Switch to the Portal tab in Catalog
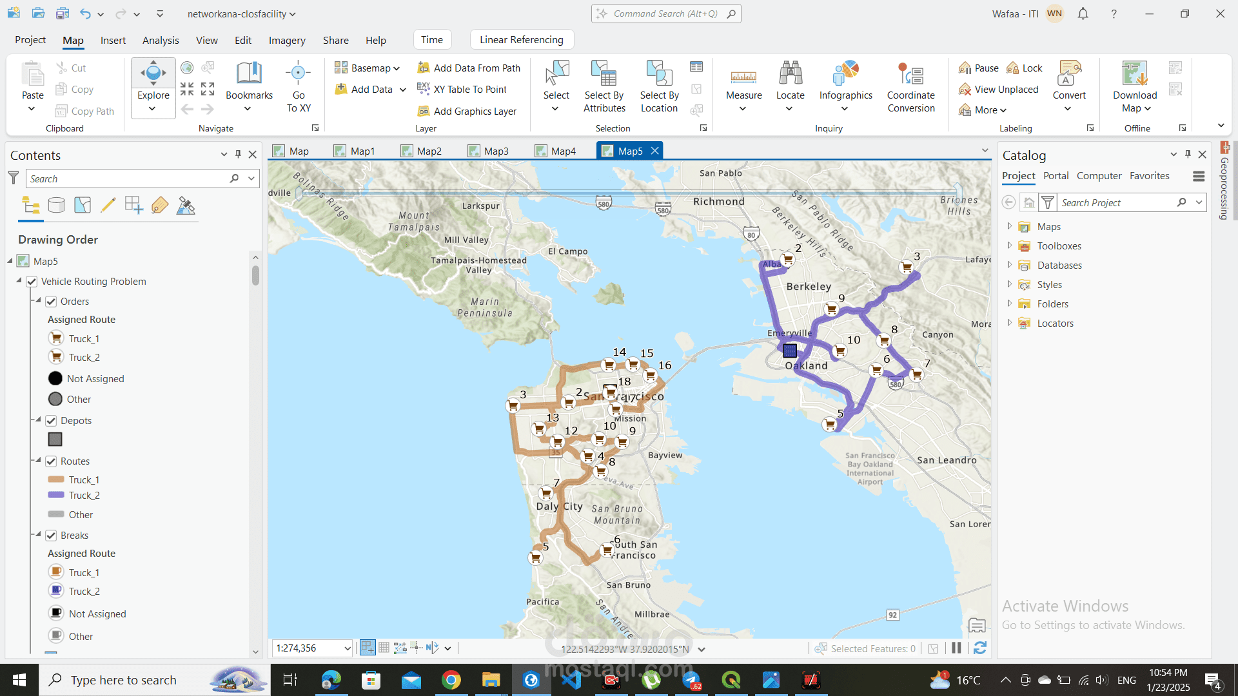 [x=1056, y=175]
